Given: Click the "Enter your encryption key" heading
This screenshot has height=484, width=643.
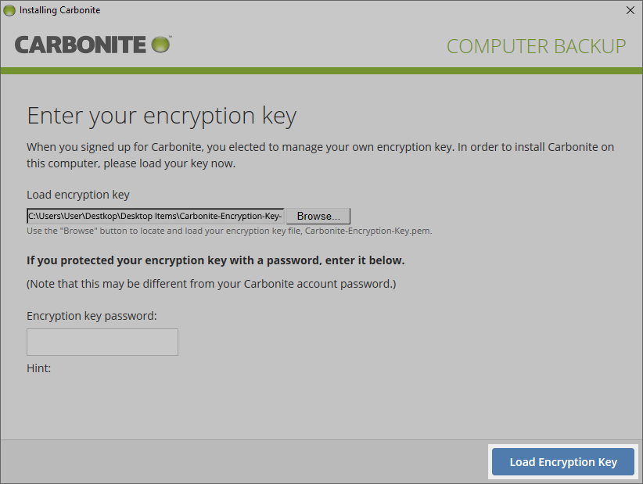Looking at the screenshot, I should click(162, 117).
